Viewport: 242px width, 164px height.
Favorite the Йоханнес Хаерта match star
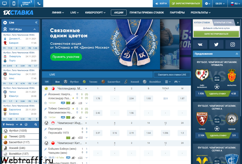pyautogui.click(x=45, y=103)
